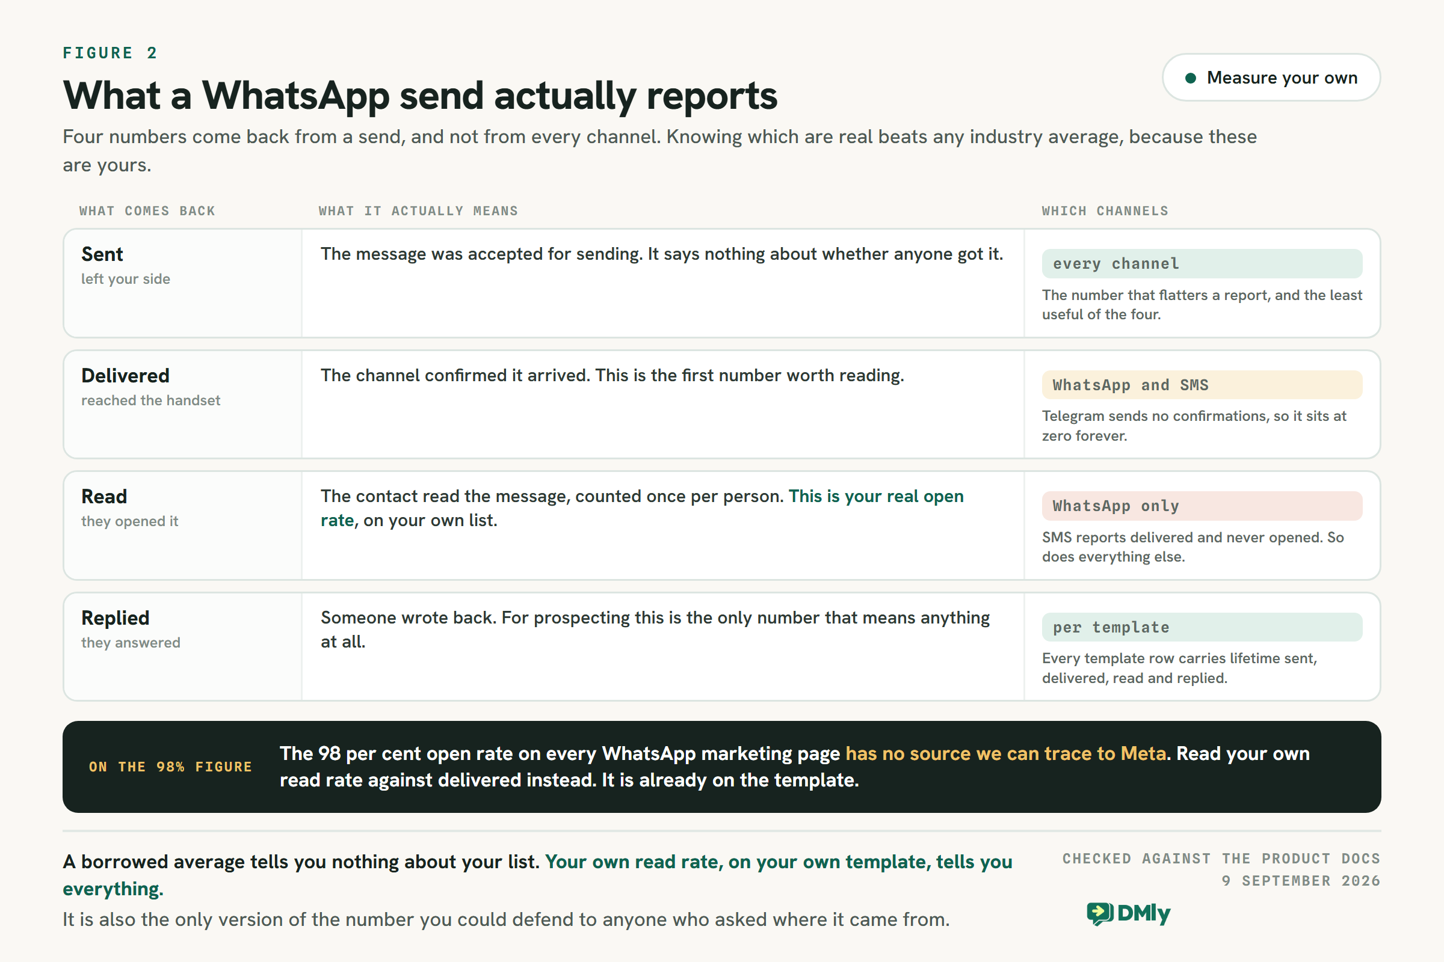Click the 'WHICH CHANNELS' column header
This screenshot has height=962, width=1444.
[1105, 211]
